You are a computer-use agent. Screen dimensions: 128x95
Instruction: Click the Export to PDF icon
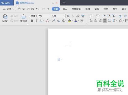(24, 9)
